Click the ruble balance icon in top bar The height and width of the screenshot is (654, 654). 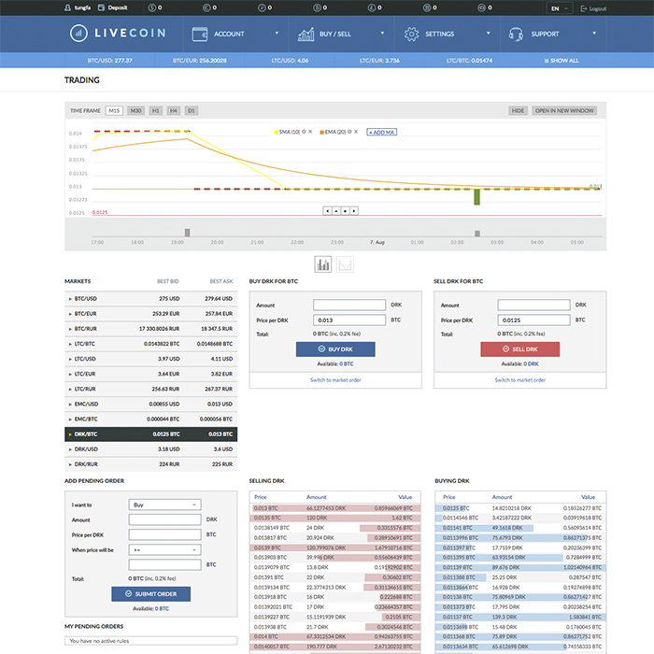pos(262,7)
